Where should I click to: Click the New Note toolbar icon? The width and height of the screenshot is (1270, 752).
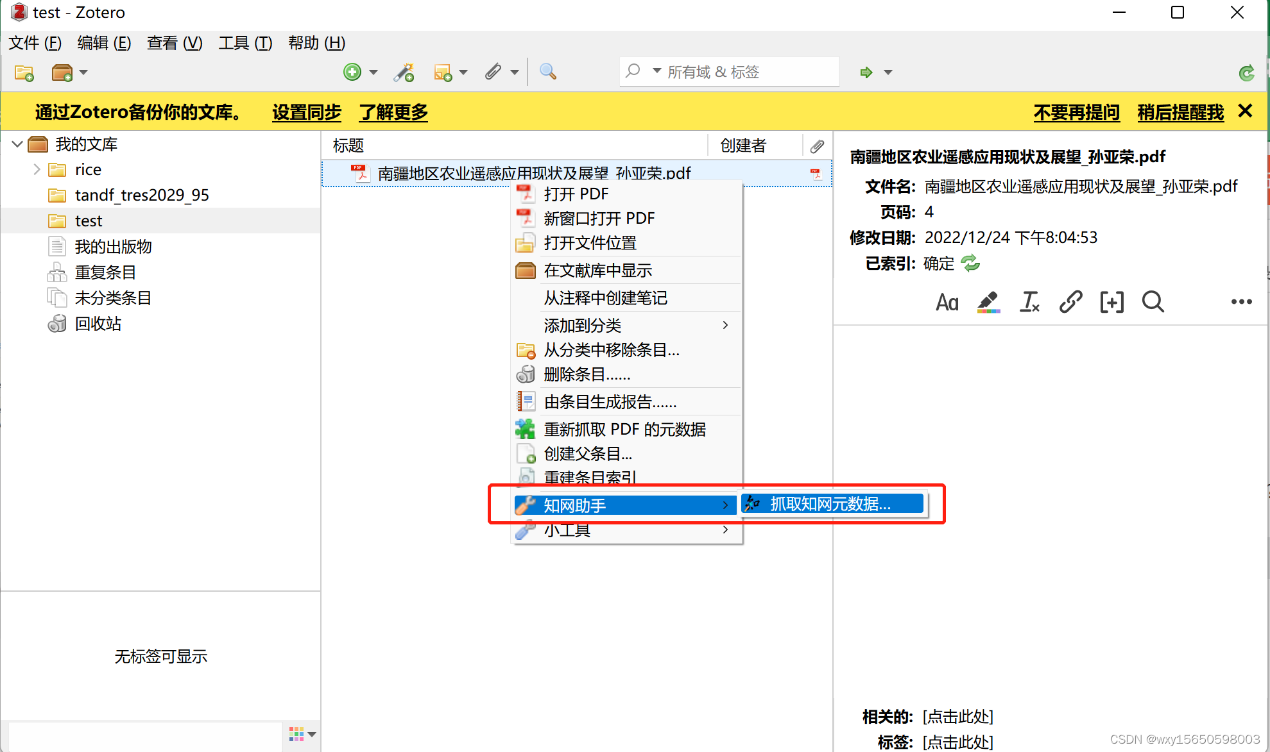(443, 72)
